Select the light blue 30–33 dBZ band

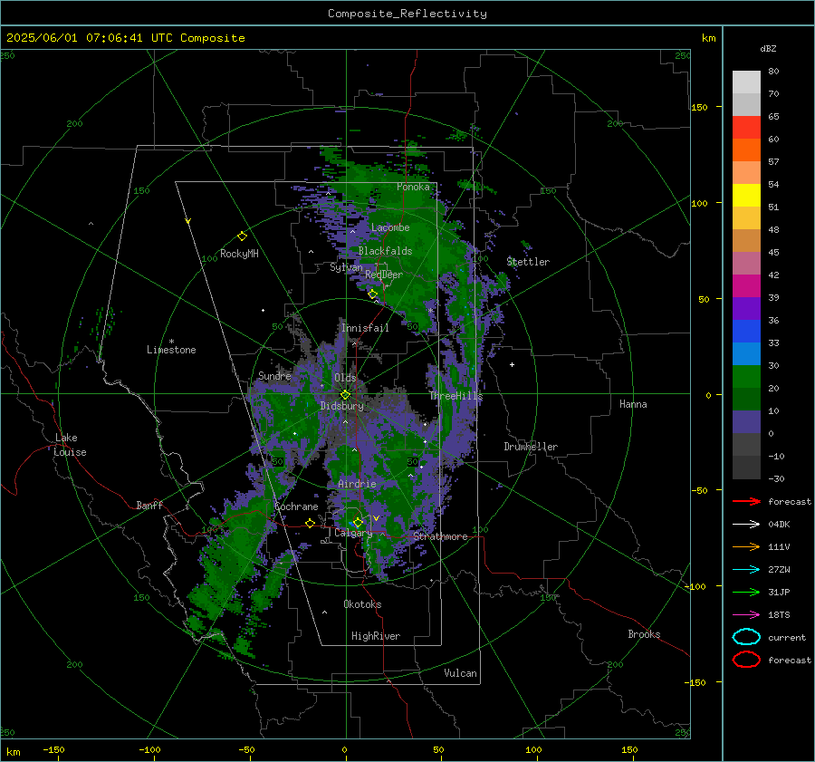(x=746, y=353)
